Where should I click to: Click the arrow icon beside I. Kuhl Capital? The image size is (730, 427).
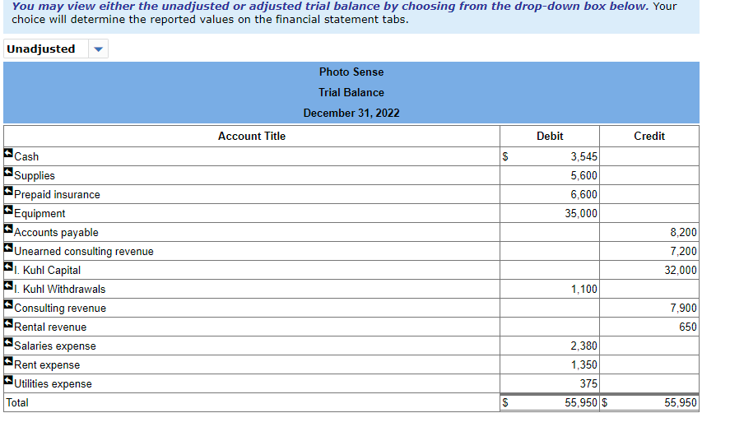tap(8, 267)
